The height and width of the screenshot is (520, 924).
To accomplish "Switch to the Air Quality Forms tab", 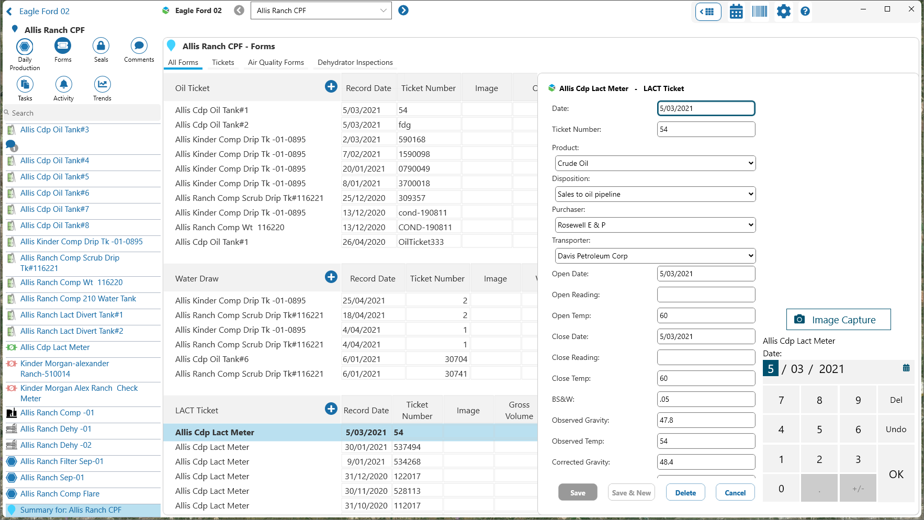I will click(x=276, y=62).
